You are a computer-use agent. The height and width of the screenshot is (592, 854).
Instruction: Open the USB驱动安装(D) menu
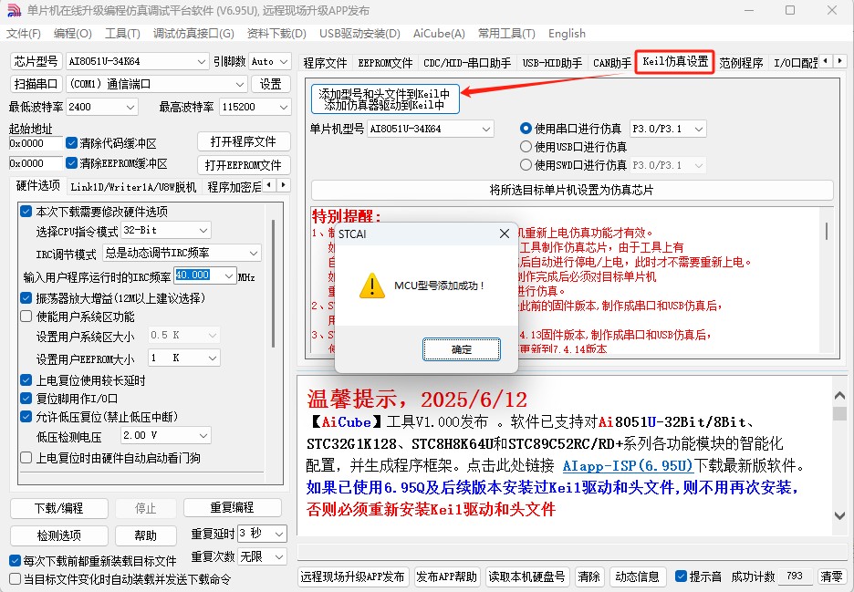[359, 34]
